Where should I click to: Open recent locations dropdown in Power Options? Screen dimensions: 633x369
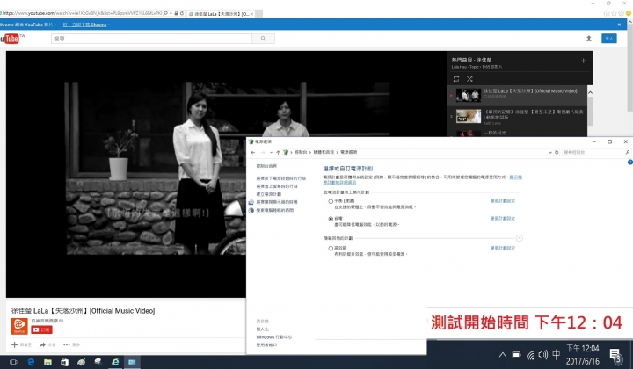tap(271, 153)
